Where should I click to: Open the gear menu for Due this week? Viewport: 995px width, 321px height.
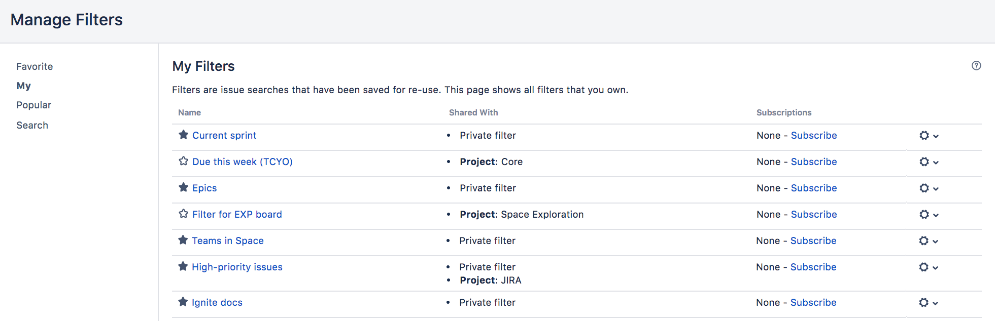click(924, 162)
